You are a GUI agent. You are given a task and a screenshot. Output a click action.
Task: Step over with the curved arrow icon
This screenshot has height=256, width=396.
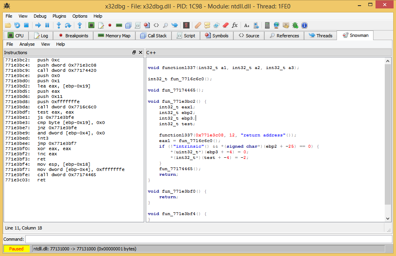68,25
